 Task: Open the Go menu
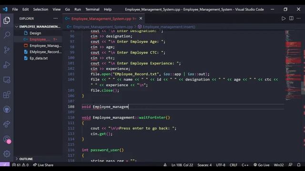68,9
